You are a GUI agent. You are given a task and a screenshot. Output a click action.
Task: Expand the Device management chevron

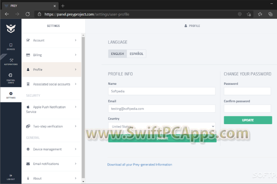[76, 149]
